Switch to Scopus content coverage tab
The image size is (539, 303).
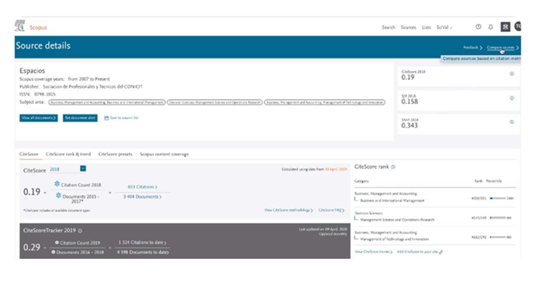click(x=164, y=154)
